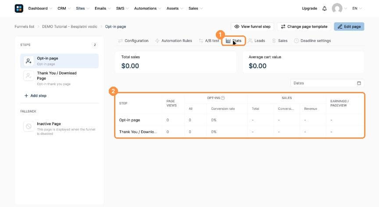Click the swap icon on Change page template

tap(283, 27)
